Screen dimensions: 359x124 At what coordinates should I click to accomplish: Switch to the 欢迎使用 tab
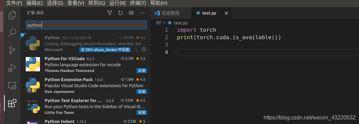171,13
